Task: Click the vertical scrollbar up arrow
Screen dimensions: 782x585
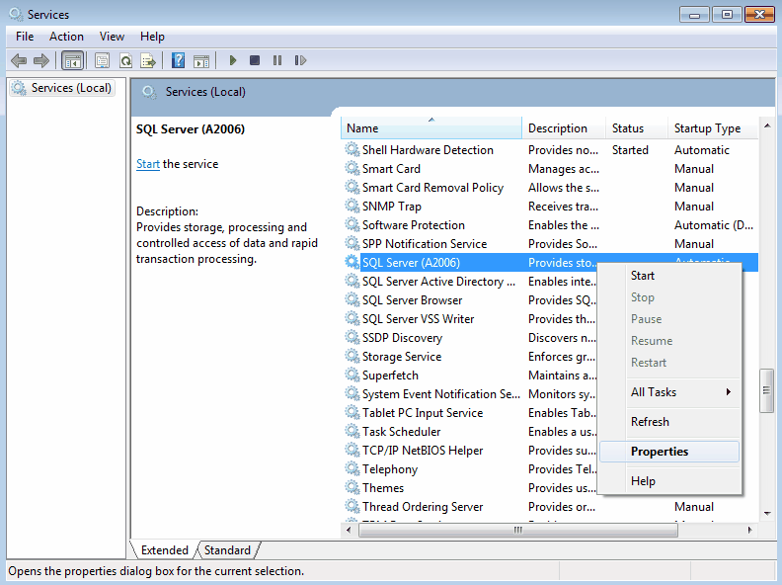Action: click(x=767, y=125)
